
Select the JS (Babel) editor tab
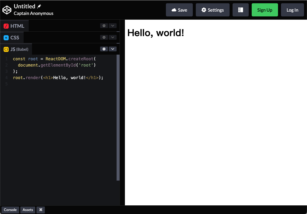(16, 49)
